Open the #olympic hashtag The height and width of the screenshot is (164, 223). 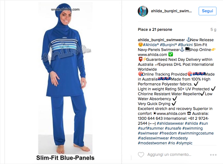[x=184, y=143]
